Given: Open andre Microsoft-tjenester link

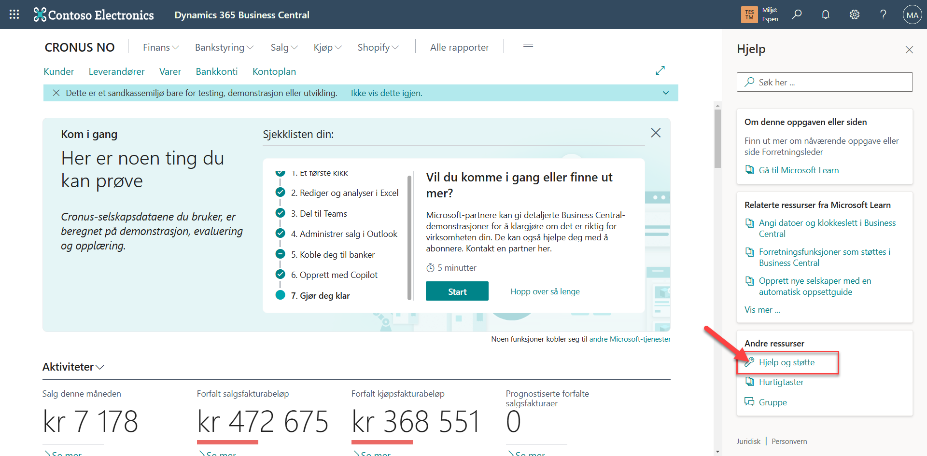Looking at the screenshot, I should pos(630,339).
